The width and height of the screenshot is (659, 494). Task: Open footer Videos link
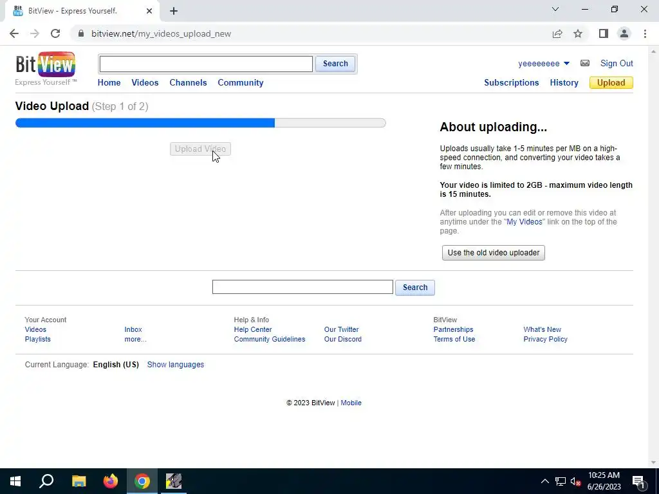tap(35, 329)
